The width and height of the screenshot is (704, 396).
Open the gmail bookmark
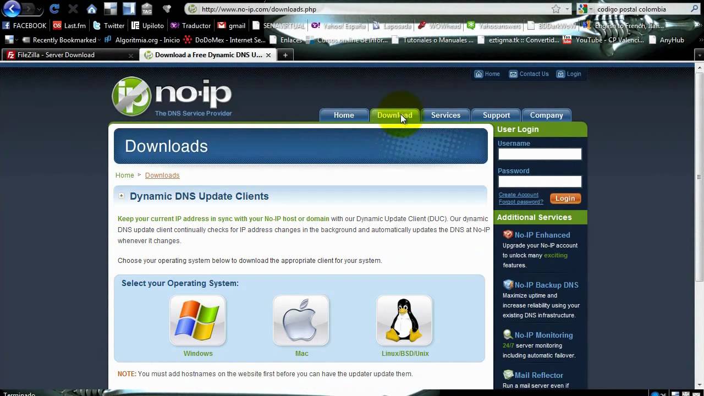tap(232, 25)
